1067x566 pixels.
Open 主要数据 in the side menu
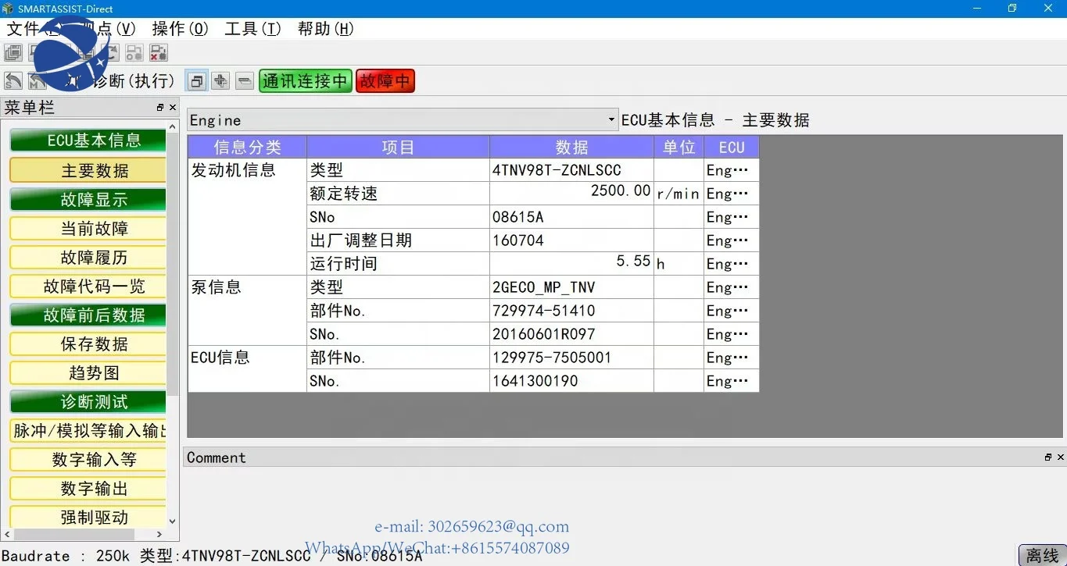[88, 170]
